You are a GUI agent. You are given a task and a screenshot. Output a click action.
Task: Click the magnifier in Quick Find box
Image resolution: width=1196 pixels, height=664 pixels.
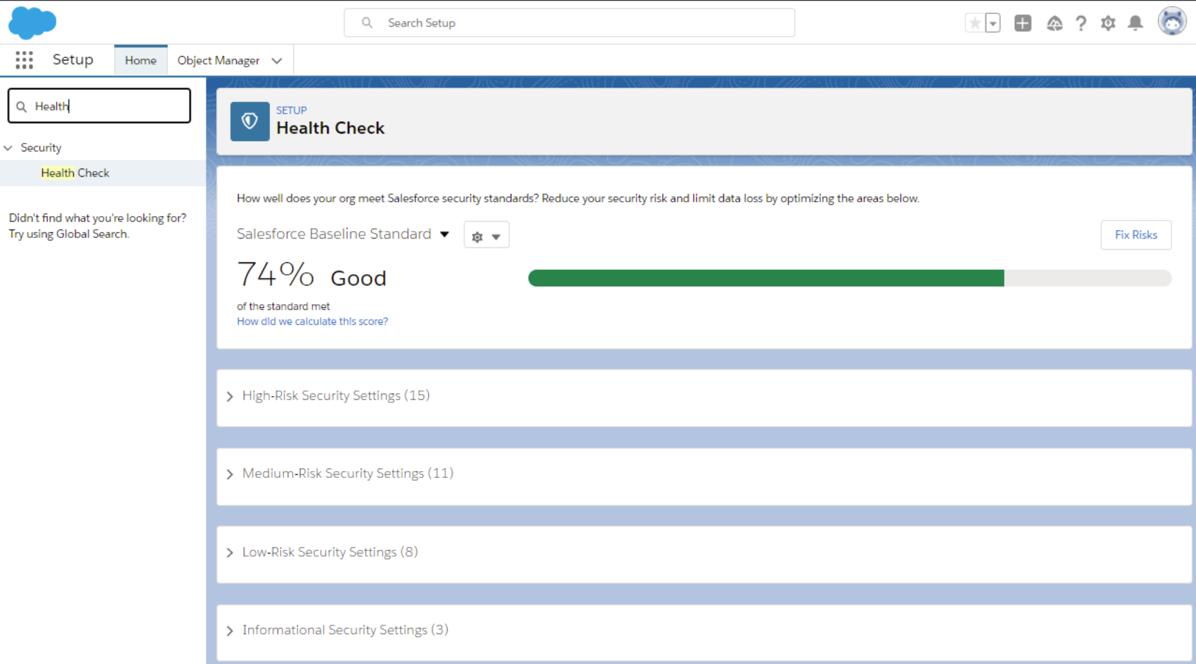tap(22, 107)
